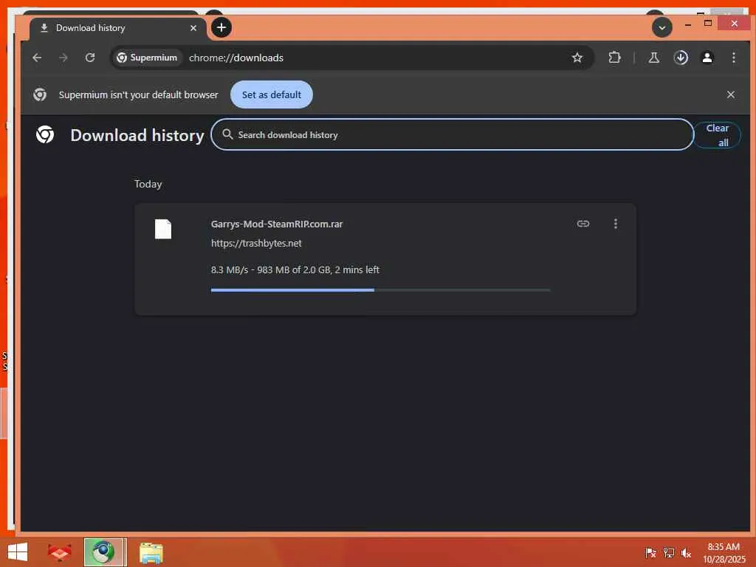The image size is (756, 567).
Task: Go back with the browser back arrow
Action: pyautogui.click(x=37, y=58)
